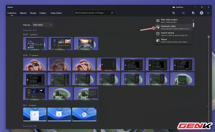
Task: Open second 12/19 photo thumbnail
Action: [x=60, y=43]
